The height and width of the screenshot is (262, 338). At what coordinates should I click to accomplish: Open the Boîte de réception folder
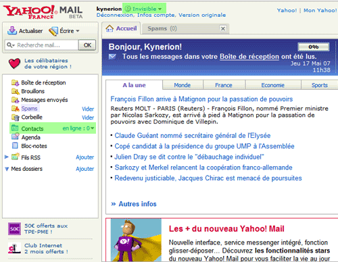click(43, 82)
